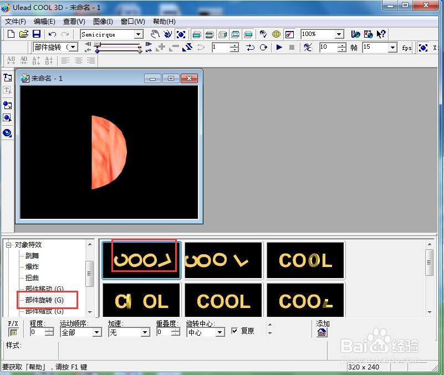Create a new file with New icon
The image size is (444, 375).
[x=11, y=34]
